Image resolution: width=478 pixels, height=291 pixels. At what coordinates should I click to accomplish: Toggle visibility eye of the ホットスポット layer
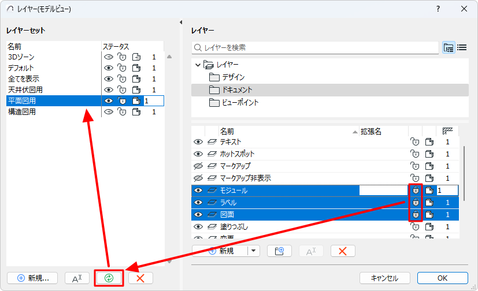pyautogui.click(x=198, y=154)
